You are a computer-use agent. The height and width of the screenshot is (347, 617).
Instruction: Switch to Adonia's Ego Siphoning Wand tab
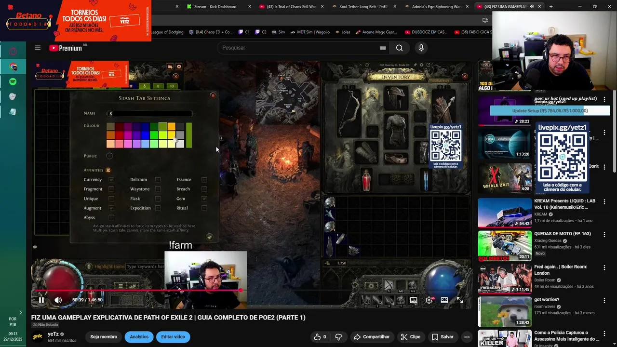436,6
